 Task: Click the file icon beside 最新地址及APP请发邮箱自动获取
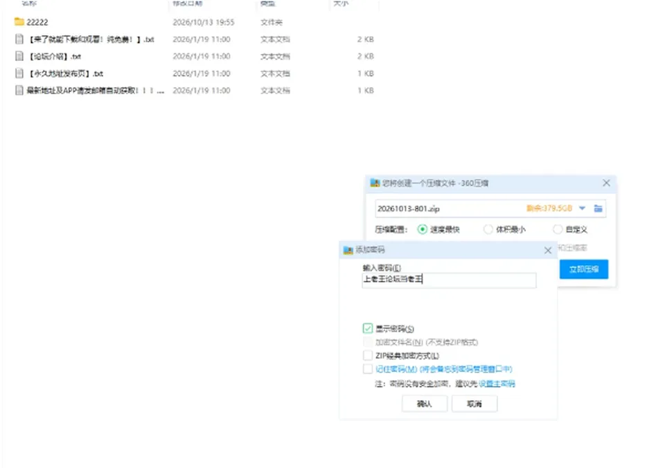pos(19,90)
